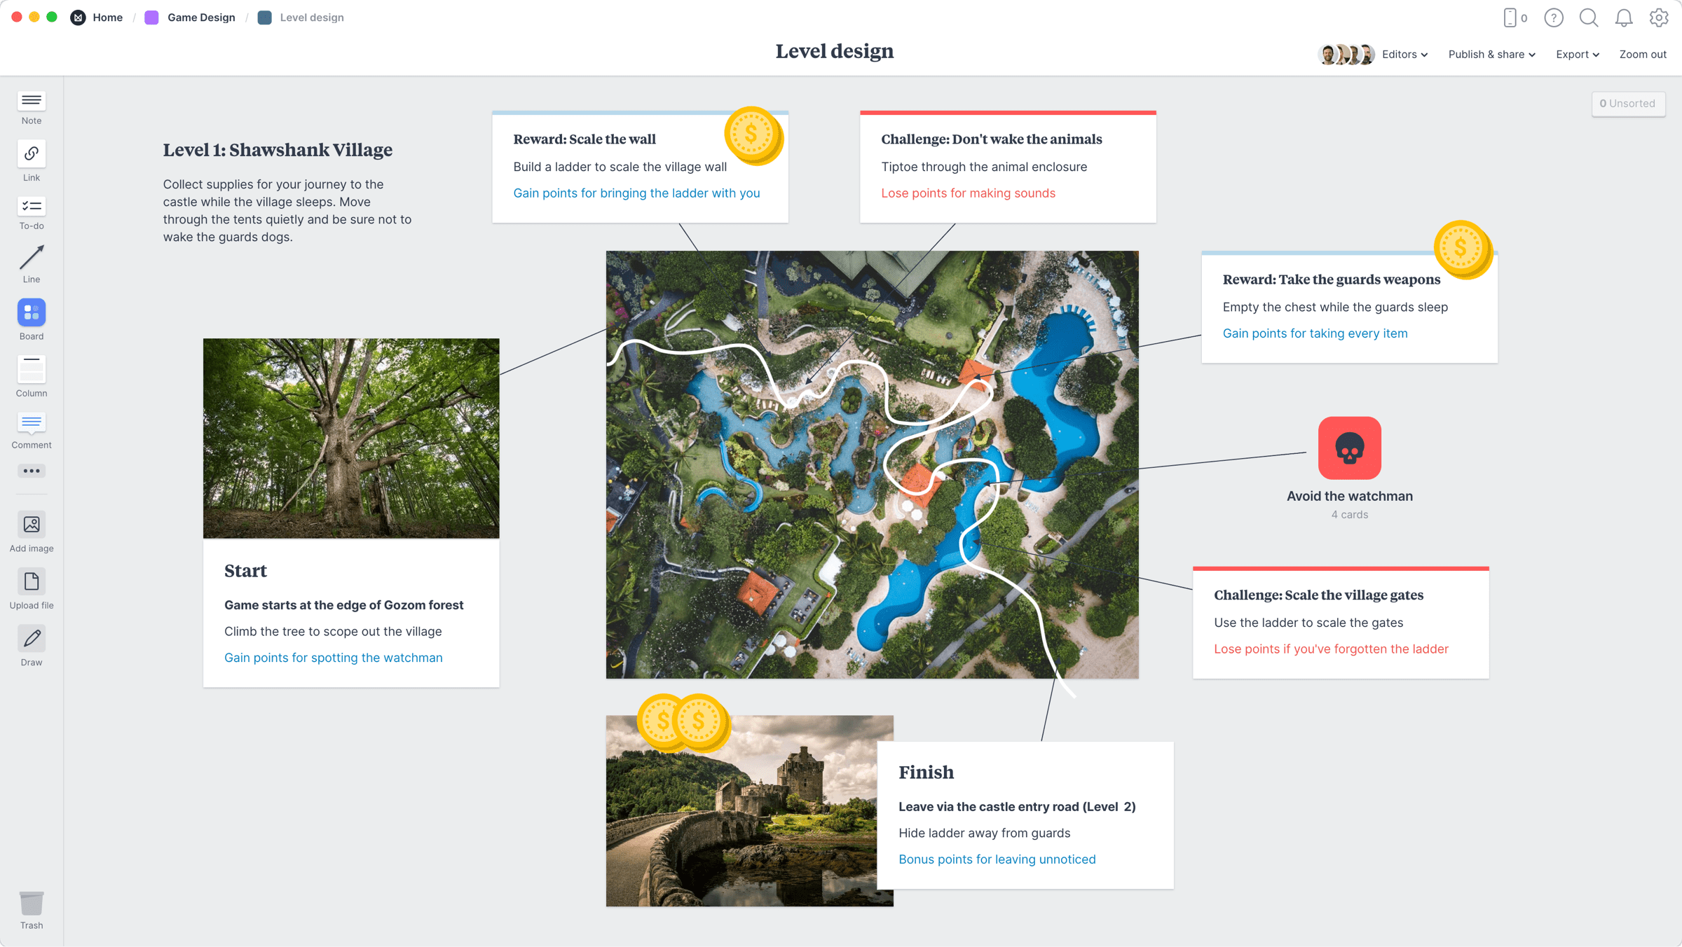Click the search icon in menu bar
1682x947 pixels.
(x=1588, y=18)
